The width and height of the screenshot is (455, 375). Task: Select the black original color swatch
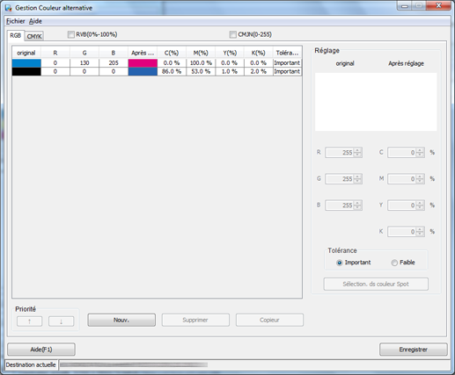tap(26, 71)
